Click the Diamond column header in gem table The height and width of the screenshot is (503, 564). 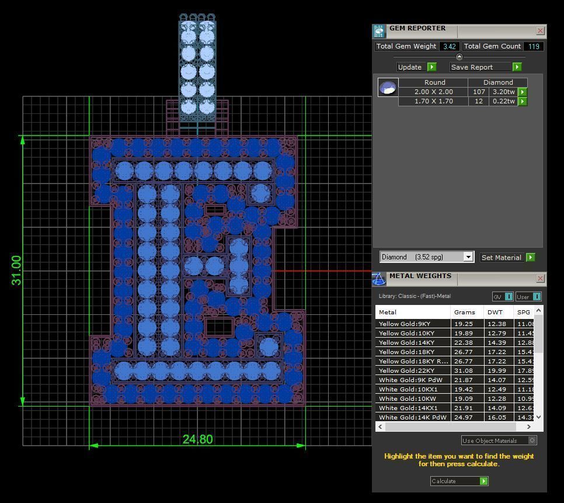[x=498, y=82]
